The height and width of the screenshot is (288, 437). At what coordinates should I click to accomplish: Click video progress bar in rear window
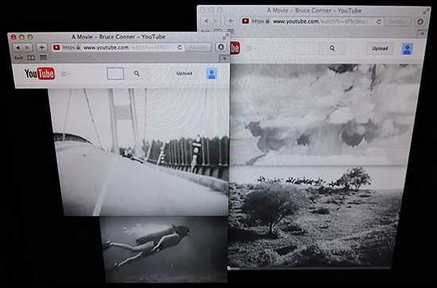[309, 268]
